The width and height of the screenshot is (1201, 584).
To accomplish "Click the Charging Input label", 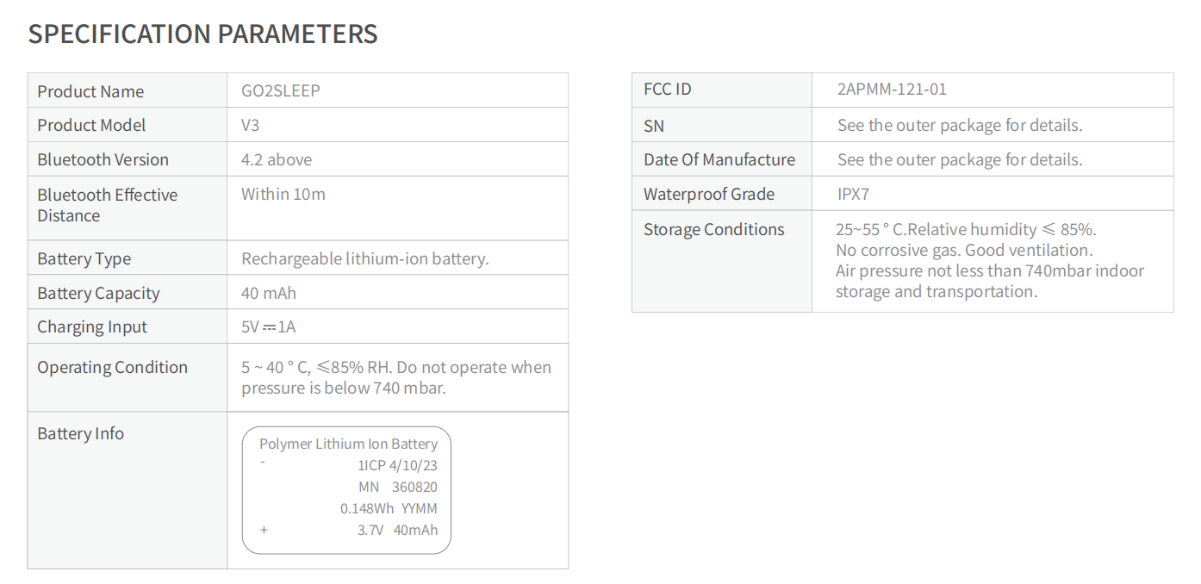I will point(92,326).
